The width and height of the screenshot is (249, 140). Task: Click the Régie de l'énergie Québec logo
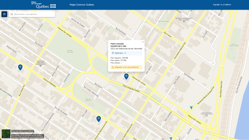[x=43, y=5]
